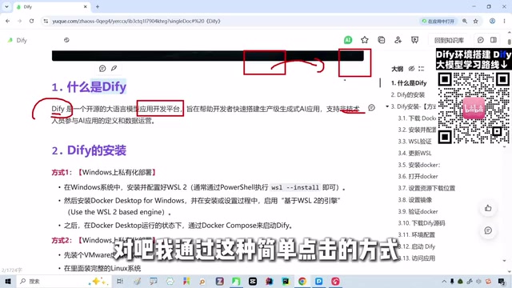
Task: Click heading 2. Dify的安装
Action: tap(89, 150)
